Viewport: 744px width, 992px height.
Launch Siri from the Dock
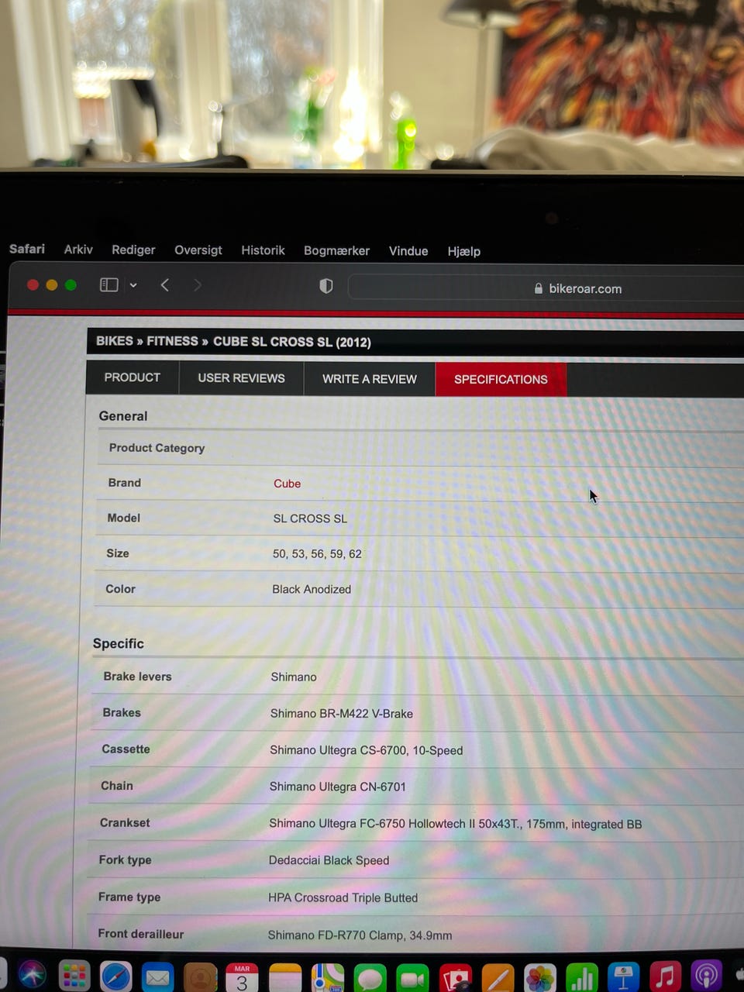click(33, 976)
